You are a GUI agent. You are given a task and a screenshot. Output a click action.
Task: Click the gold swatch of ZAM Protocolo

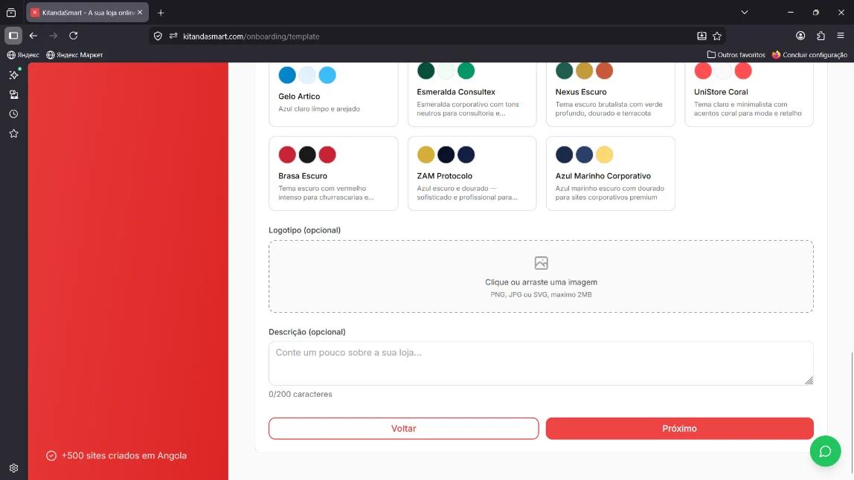(426, 155)
